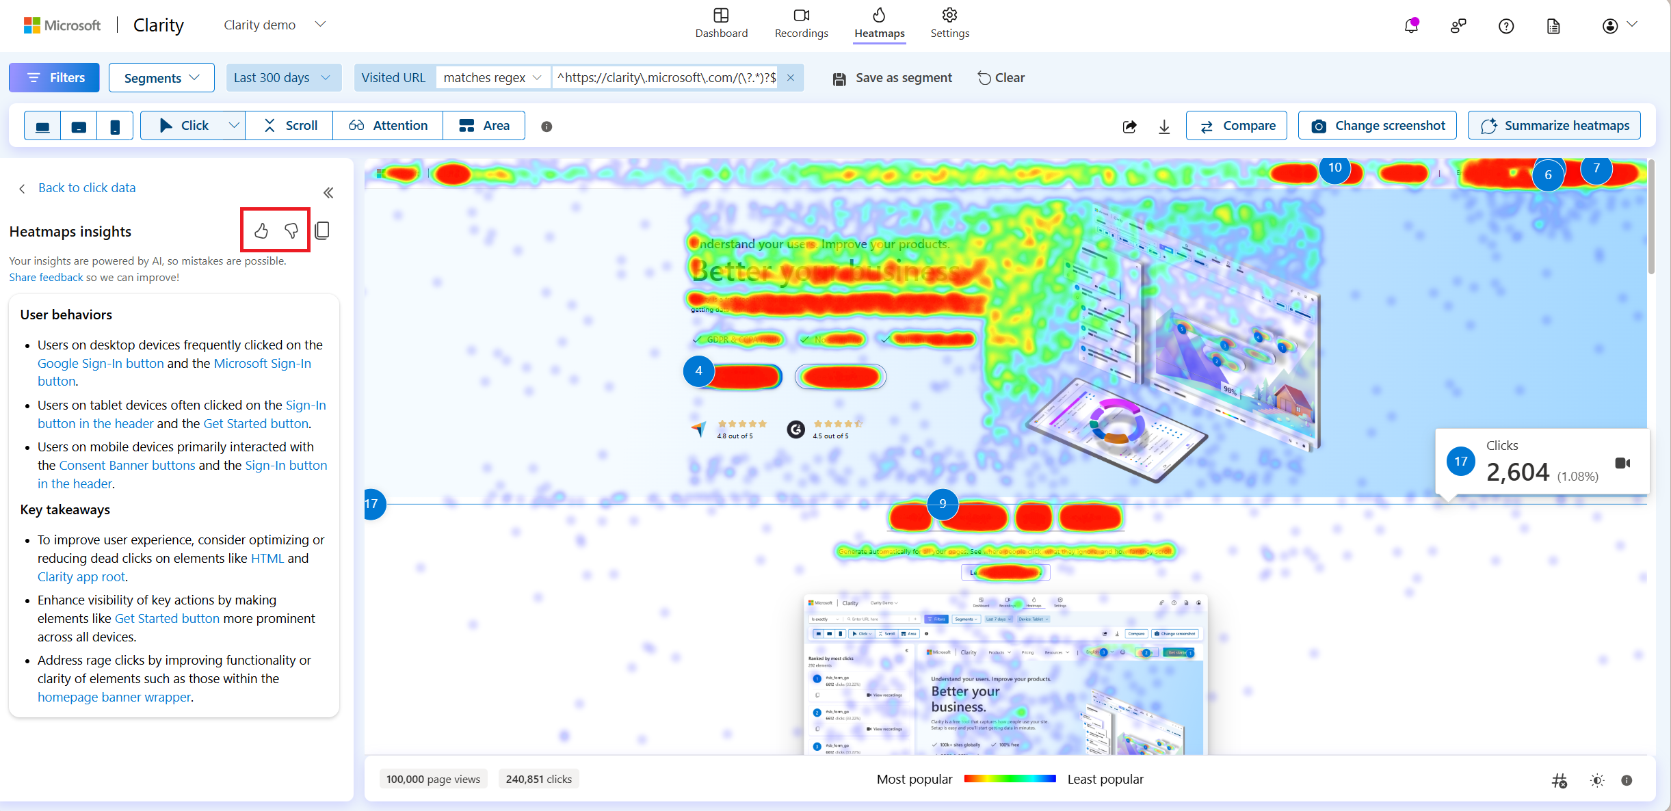Open Google Sign-In button link
Screen dimensions: 1671x811
coord(101,364)
